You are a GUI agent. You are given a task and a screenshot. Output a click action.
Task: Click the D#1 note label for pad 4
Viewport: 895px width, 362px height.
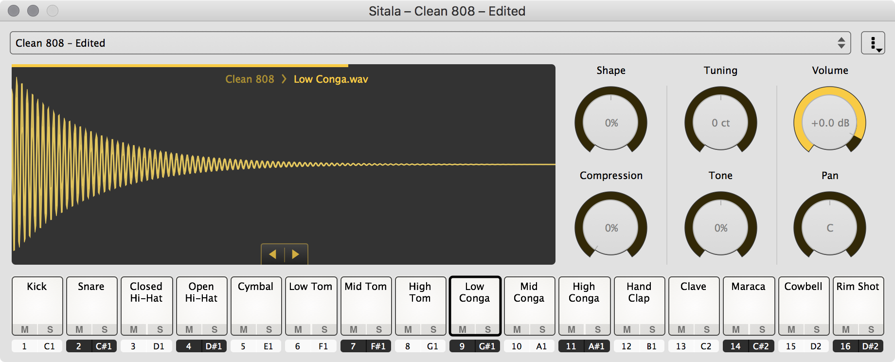[x=214, y=346]
